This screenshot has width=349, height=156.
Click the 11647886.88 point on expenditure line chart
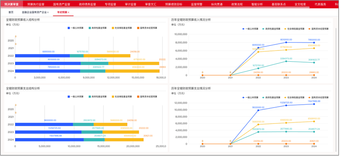314,104
